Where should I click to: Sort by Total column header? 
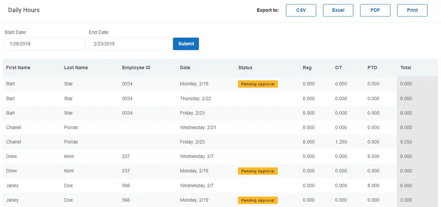point(406,67)
